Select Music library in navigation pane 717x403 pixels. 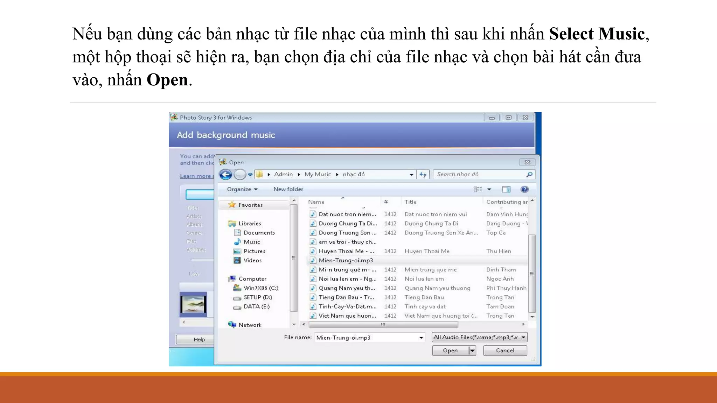pos(251,242)
